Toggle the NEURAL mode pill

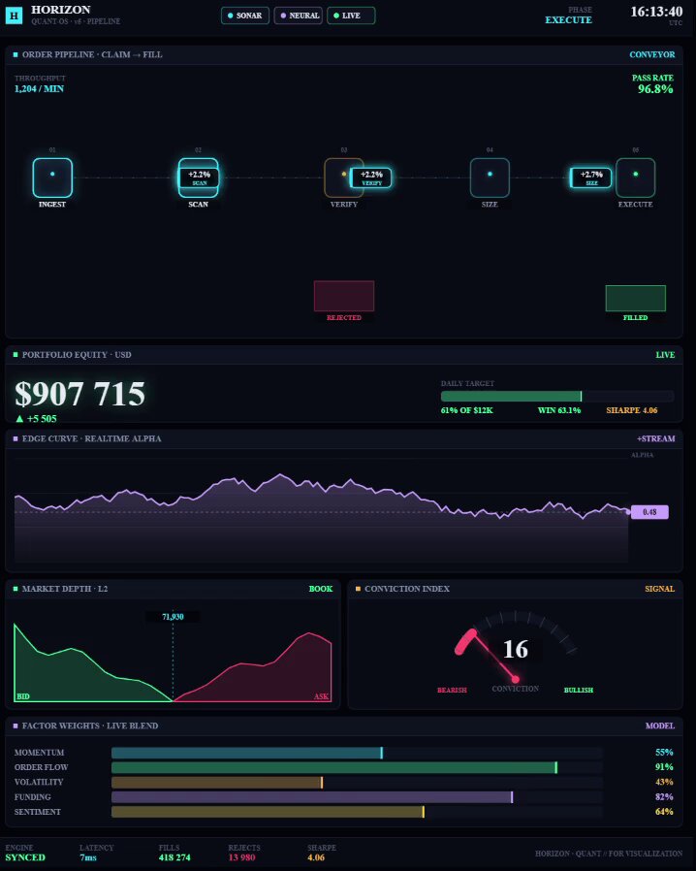tap(298, 16)
